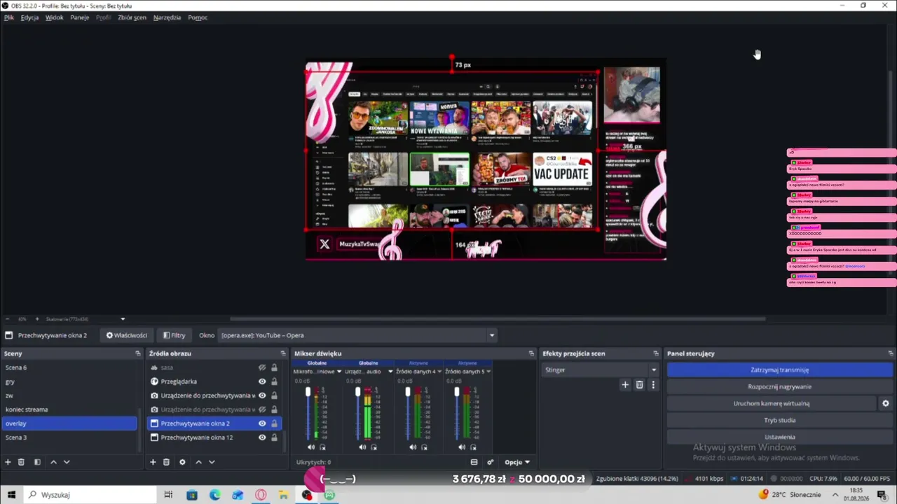This screenshot has height=504, width=897.
Task: Click Źródło danych 4 volume fader handle
Action: [x=408, y=393]
